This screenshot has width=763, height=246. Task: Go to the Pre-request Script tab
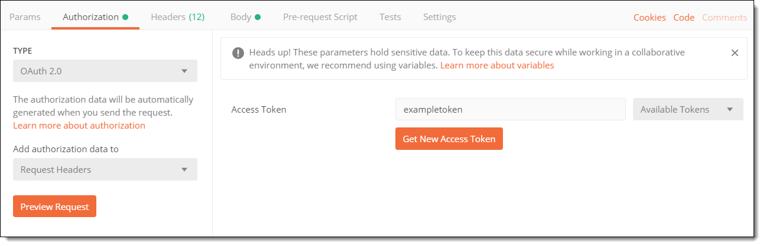pos(320,17)
